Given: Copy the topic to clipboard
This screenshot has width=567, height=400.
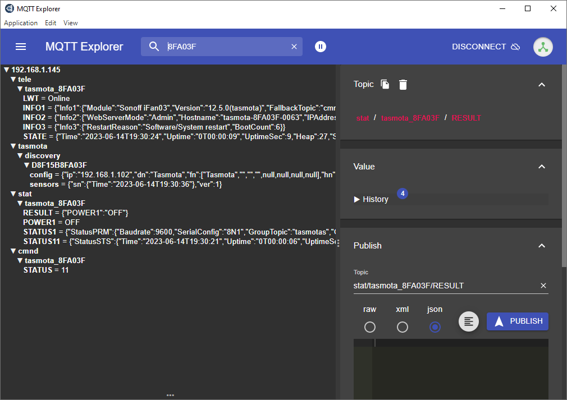Looking at the screenshot, I should tap(385, 84).
